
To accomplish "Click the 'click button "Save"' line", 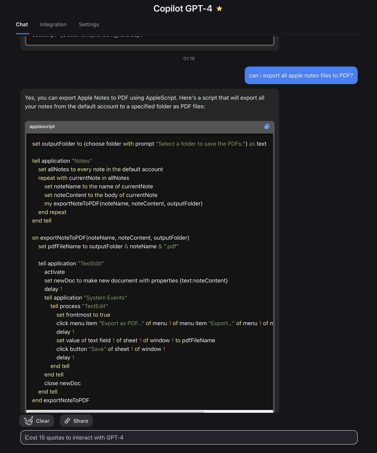I will (111, 349).
